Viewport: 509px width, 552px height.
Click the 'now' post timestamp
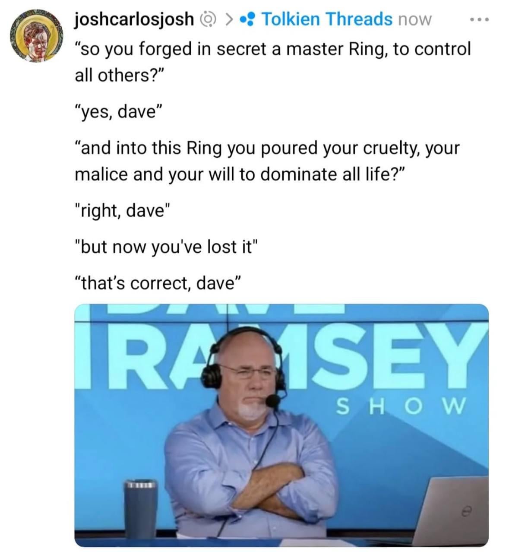coord(414,19)
